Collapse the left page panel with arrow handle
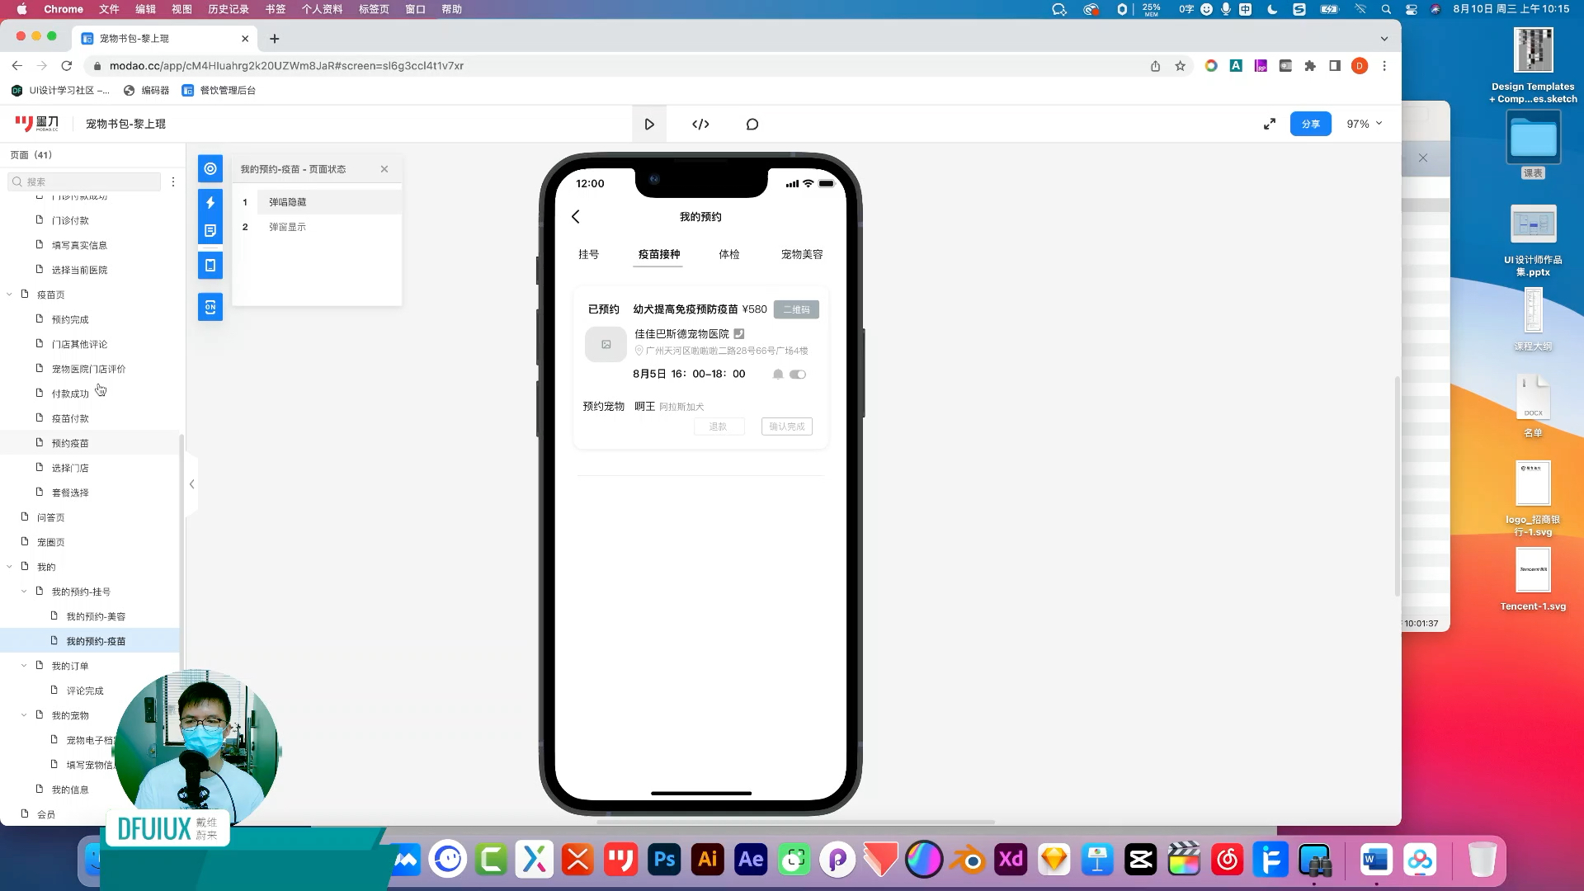This screenshot has width=1584, height=891. (191, 484)
